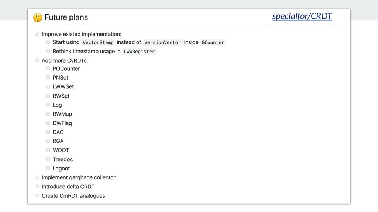Check the Implement gargbage collector checkbox

(37, 177)
